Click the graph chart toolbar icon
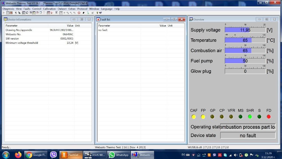 [37, 13]
